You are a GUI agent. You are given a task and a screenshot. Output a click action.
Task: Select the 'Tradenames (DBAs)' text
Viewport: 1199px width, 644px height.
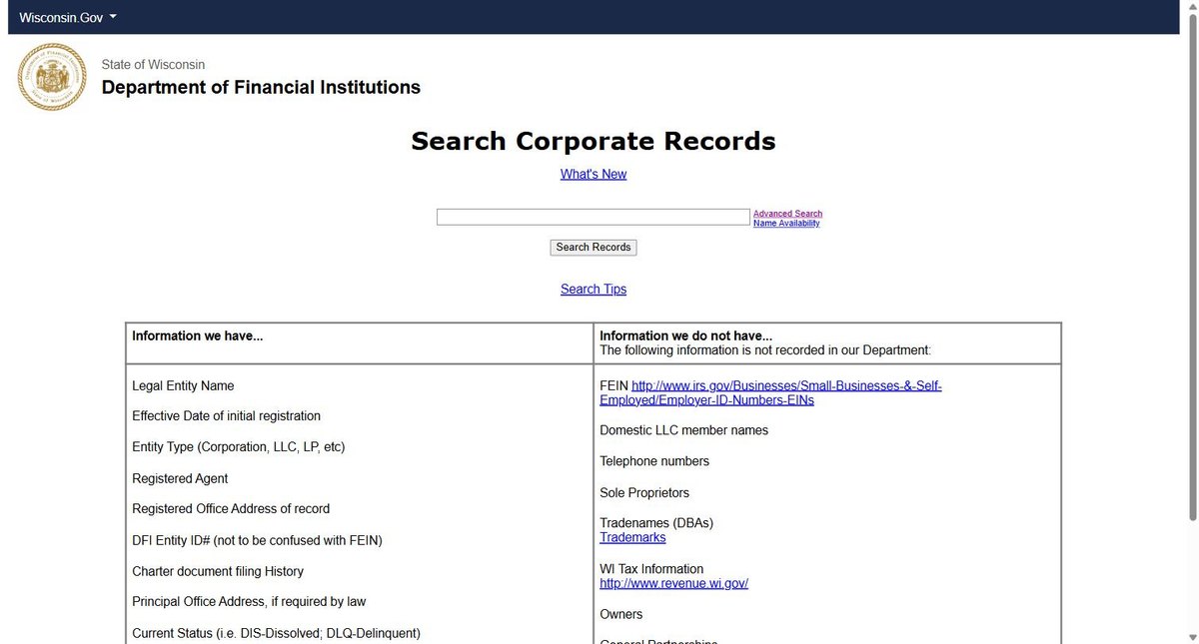click(656, 523)
